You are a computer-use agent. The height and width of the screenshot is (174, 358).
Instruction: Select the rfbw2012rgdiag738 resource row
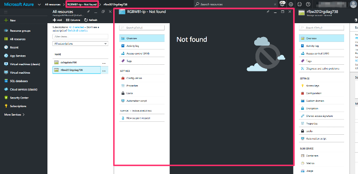(77, 70)
